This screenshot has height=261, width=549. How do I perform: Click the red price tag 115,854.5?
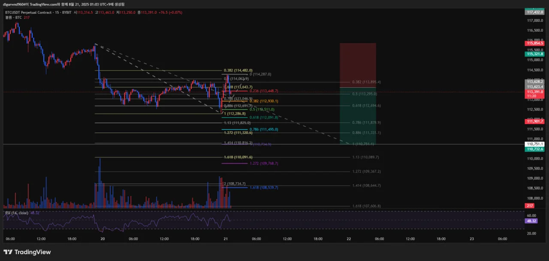pyautogui.click(x=535, y=43)
